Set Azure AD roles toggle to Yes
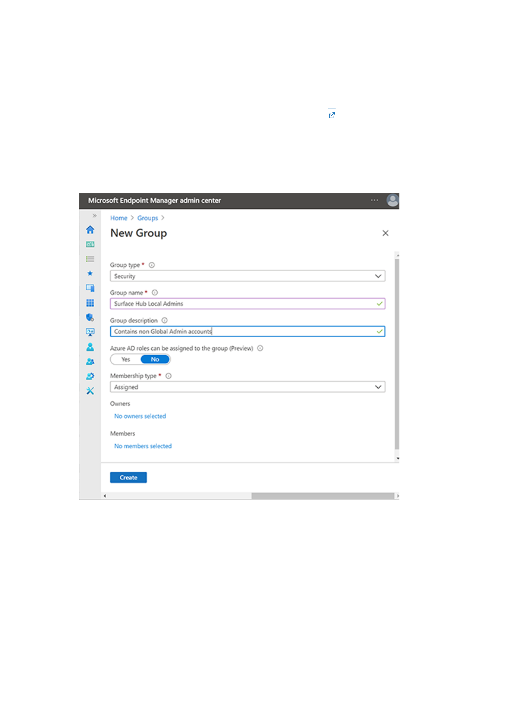Viewport: 508px width, 719px height. click(x=126, y=359)
